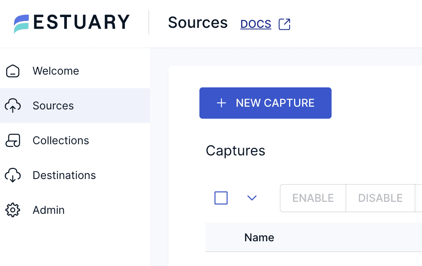The width and height of the screenshot is (422, 266).
Task: Click the Sources cloud upload icon
Action: (x=13, y=106)
